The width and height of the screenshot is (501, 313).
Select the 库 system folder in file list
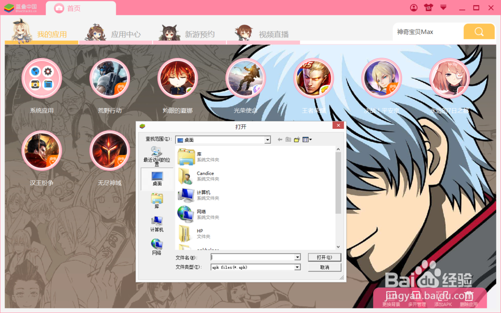198,157
